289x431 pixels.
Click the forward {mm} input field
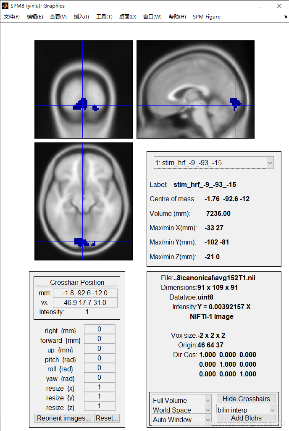[x=100, y=339]
